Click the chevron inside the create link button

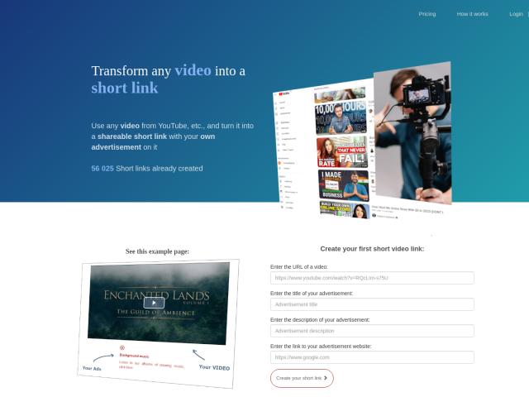click(326, 378)
